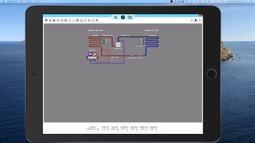Click the INDOOR SECTION label
Screen dimensions: 255x143
[151, 30]
